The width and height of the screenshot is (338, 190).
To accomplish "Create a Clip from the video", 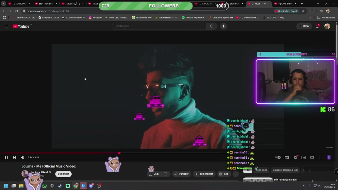I will coord(224,174).
